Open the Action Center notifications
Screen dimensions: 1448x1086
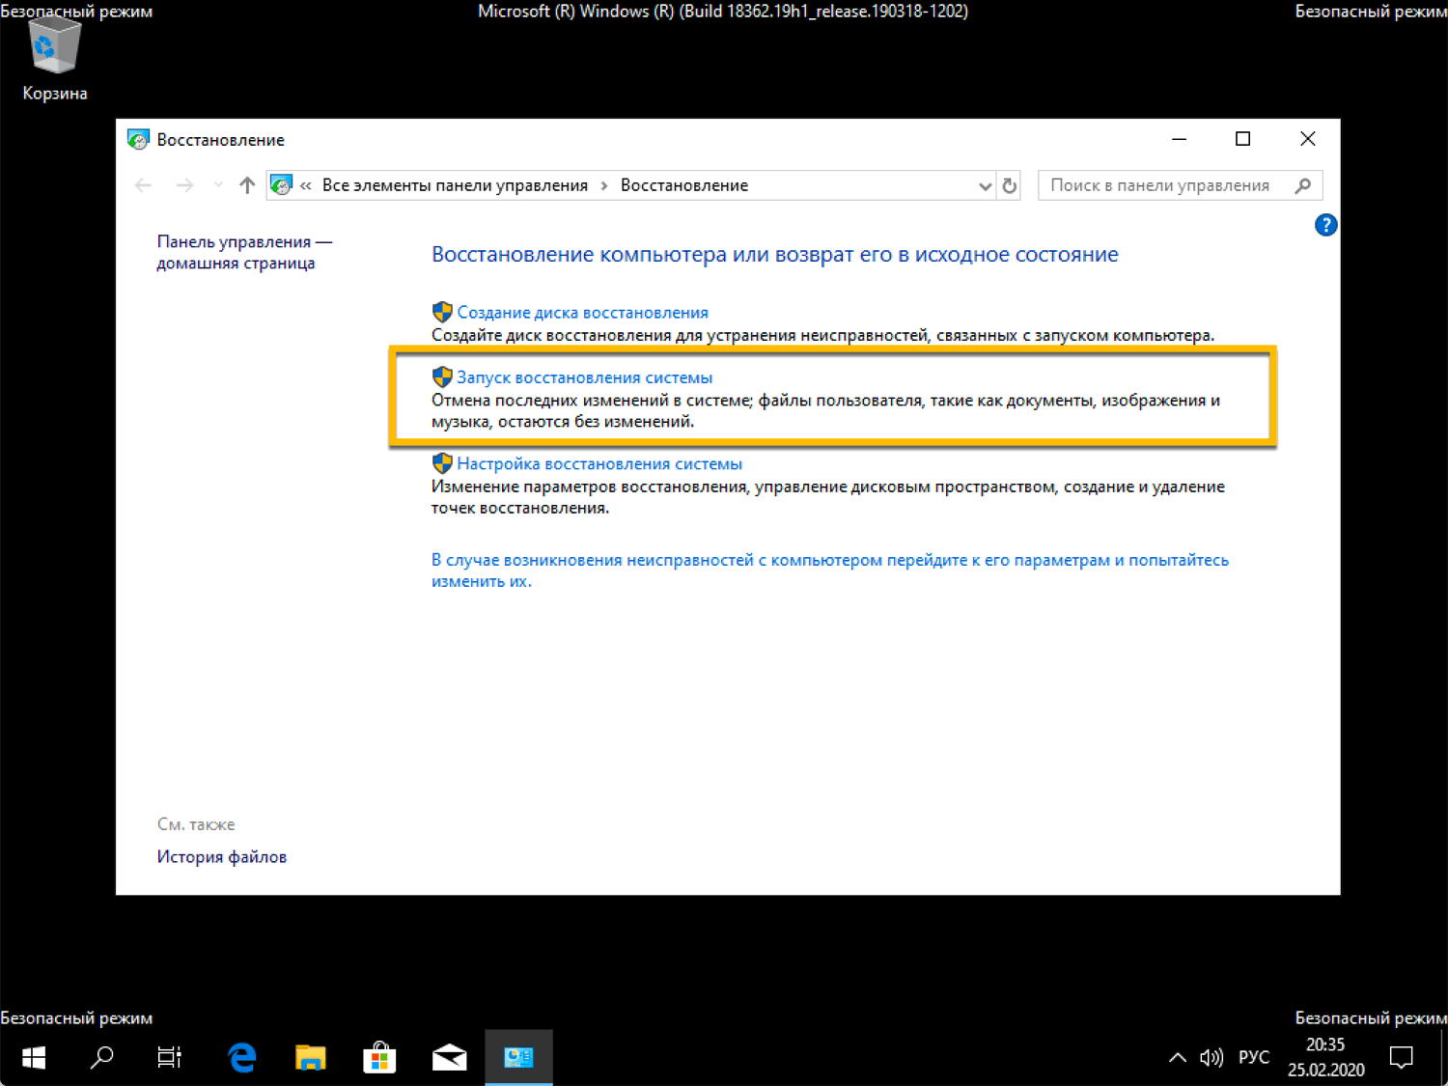click(1402, 1058)
